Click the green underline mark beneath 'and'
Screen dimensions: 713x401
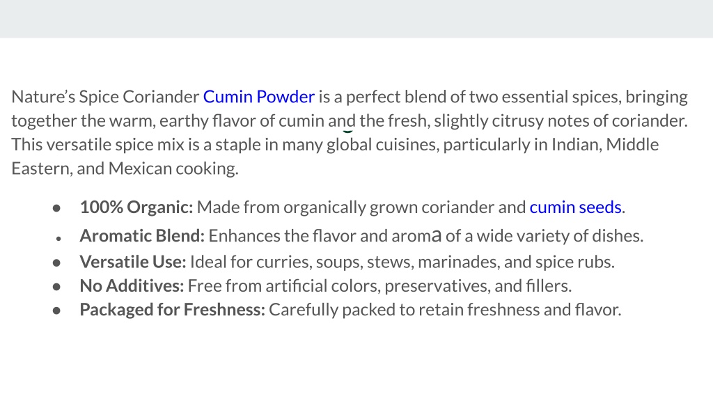347,132
